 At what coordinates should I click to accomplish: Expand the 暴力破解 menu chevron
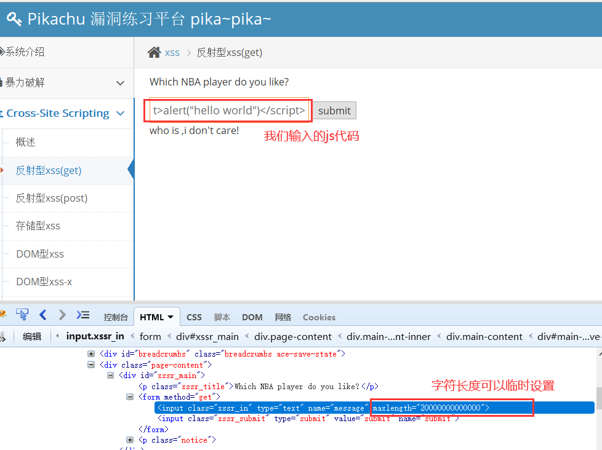click(x=120, y=83)
